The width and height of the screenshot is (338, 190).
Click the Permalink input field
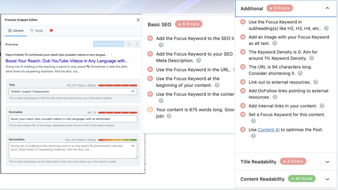pyautogui.click(x=73, y=119)
